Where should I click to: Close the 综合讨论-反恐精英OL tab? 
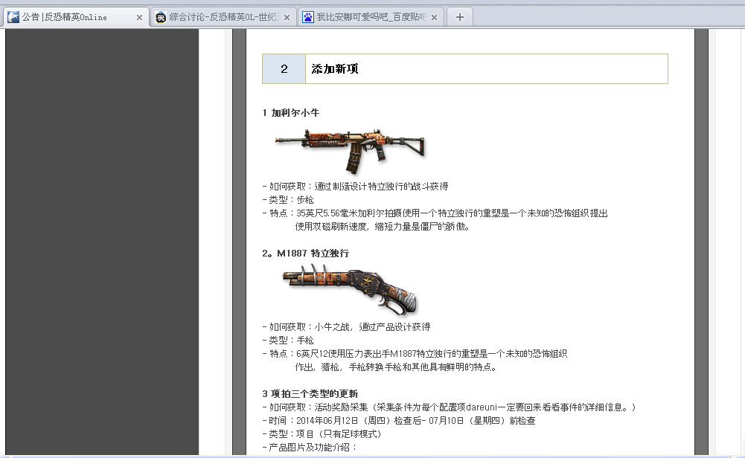(x=287, y=18)
